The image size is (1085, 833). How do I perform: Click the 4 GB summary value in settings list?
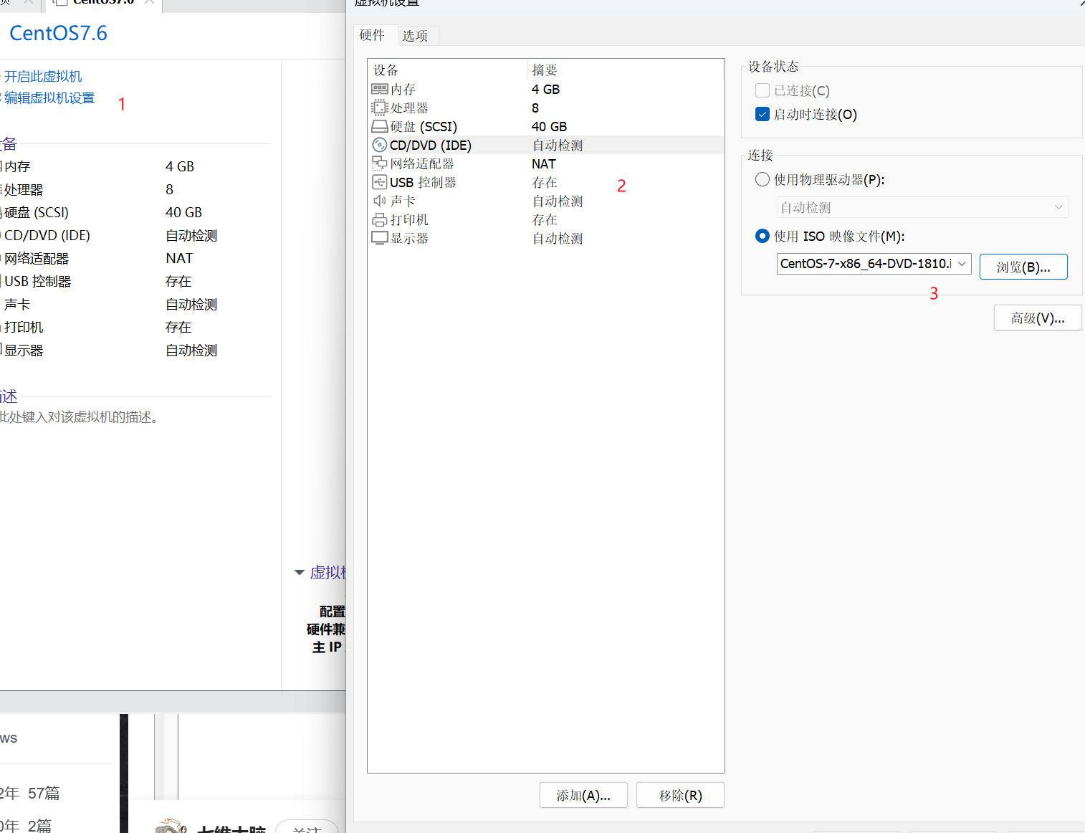[x=545, y=89]
